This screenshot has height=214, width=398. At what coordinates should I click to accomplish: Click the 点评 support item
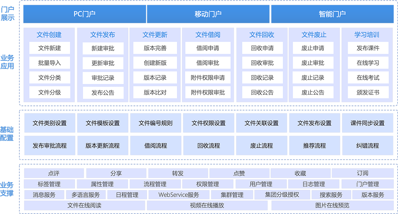pyautogui.click(x=54, y=173)
